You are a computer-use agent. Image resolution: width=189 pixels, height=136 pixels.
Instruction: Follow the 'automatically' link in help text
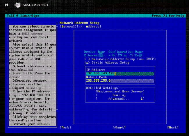21,73
